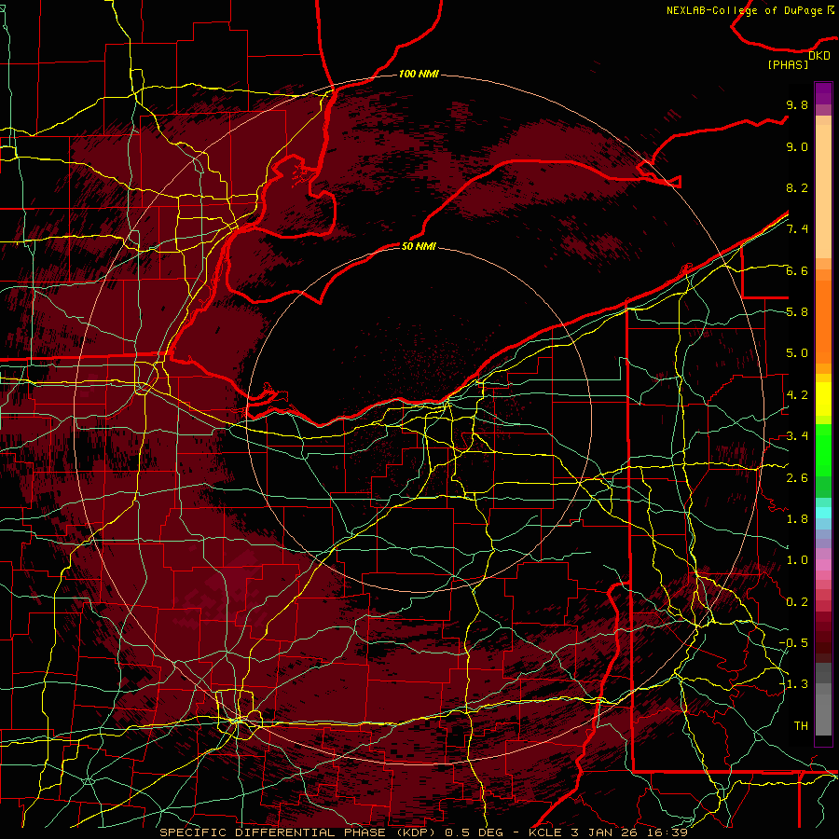Screen dimensions: 839x839
Task: Pick the peach segment of the color bar
Action: (x=823, y=193)
